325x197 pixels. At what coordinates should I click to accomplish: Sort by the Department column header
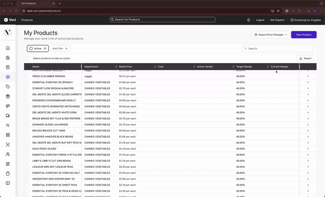[91, 66]
